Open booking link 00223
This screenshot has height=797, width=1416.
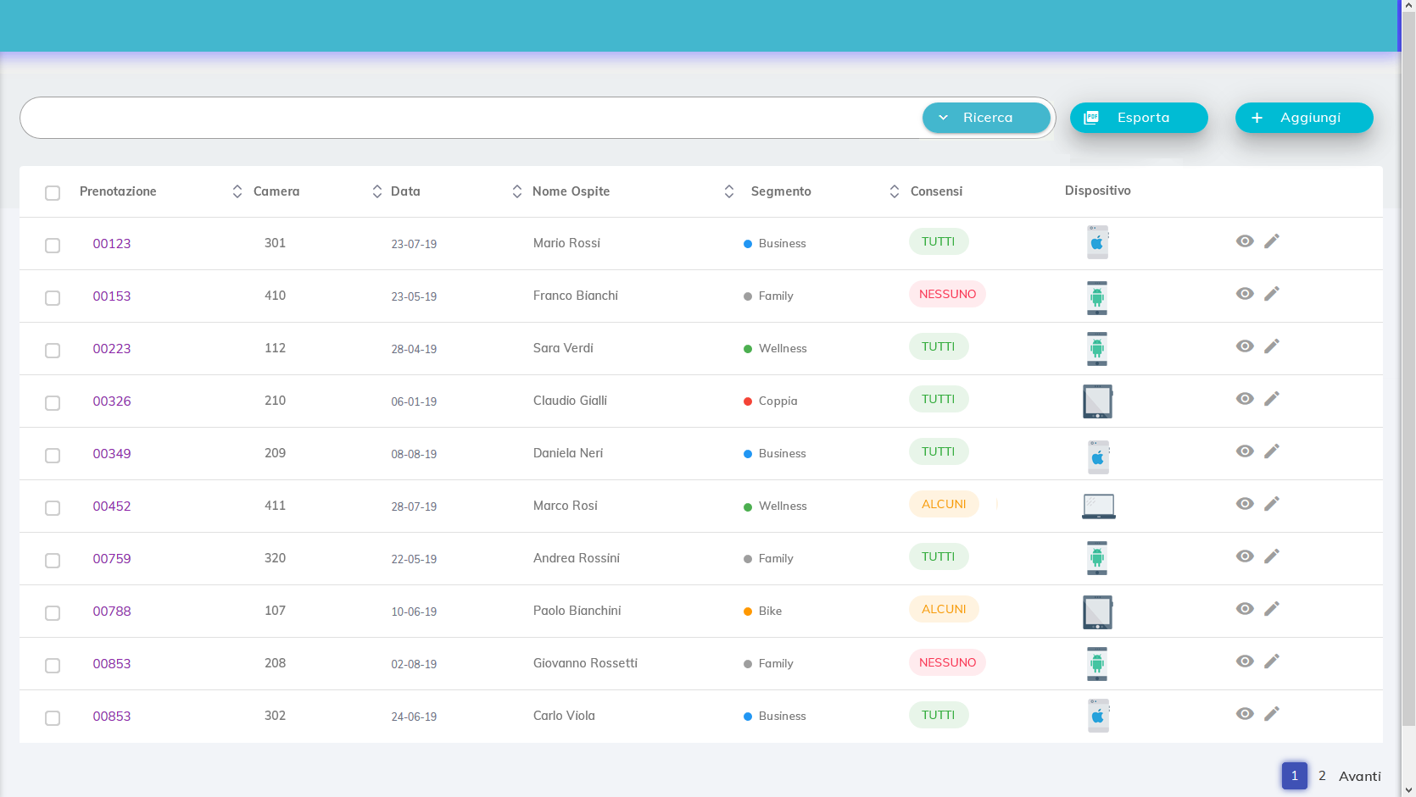point(112,349)
